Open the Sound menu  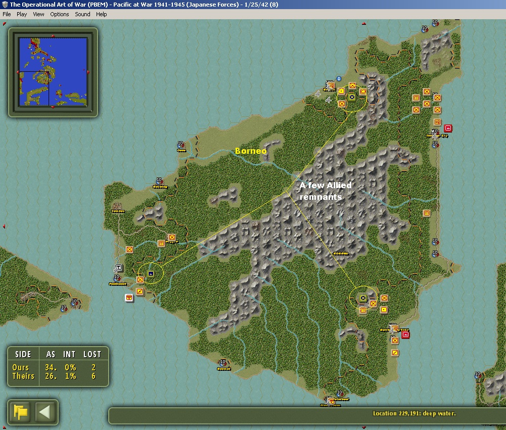(x=82, y=14)
